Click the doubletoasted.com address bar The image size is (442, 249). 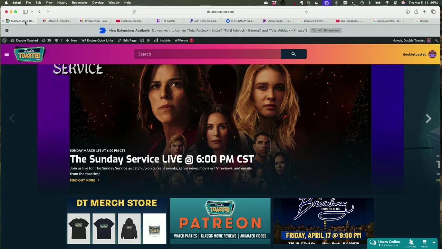[x=220, y=12]
